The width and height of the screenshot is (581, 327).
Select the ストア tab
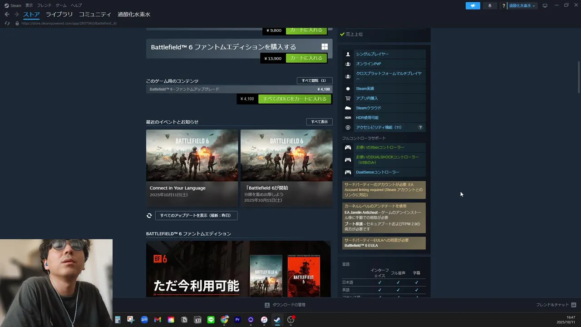32,15
